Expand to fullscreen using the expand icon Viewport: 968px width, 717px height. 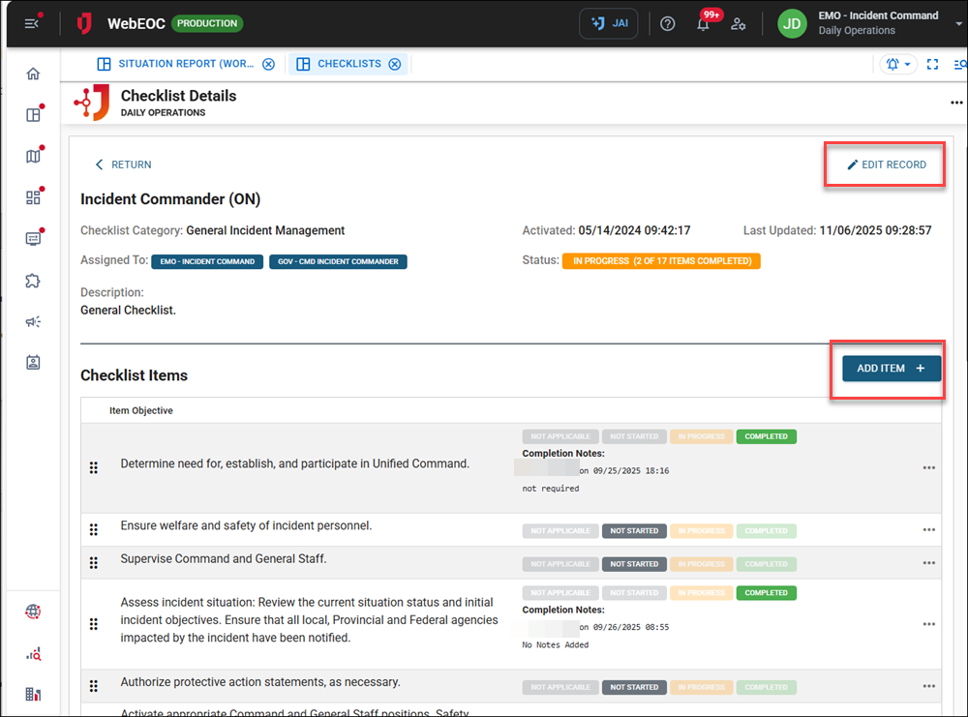coord(932,63)
